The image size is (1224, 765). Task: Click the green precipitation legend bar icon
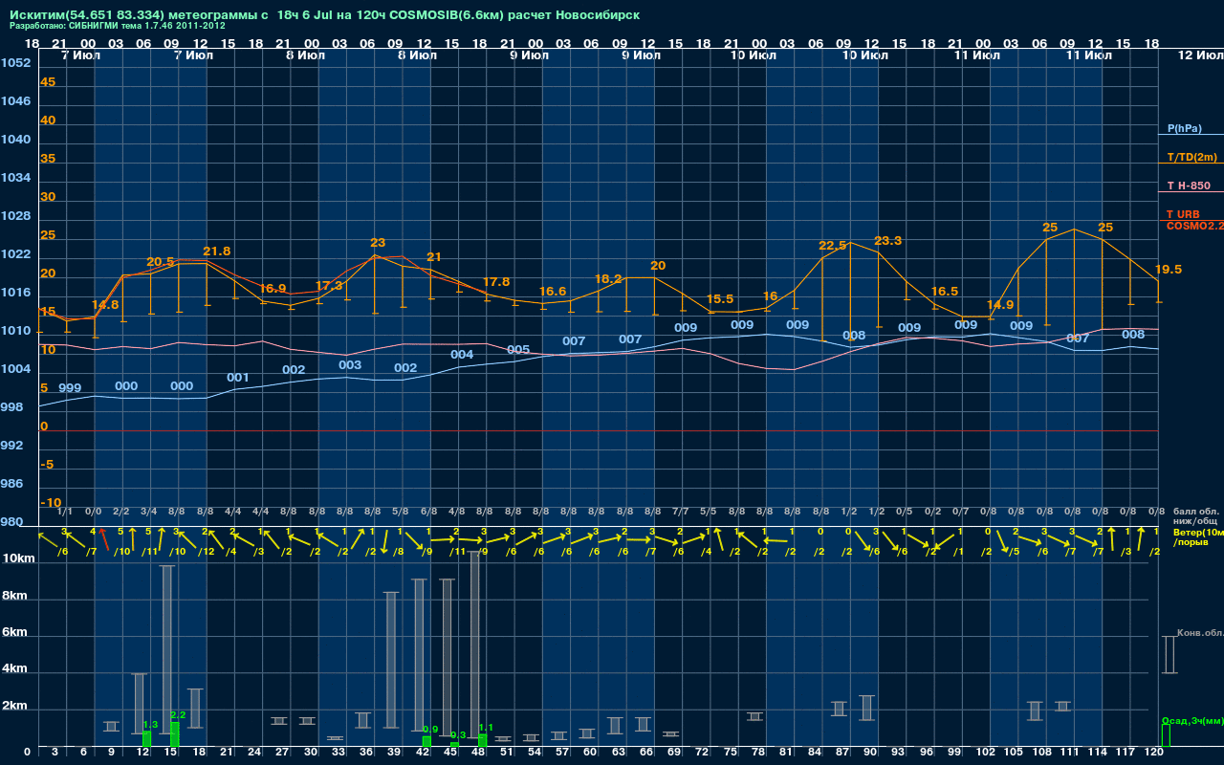click(1165, 735)
